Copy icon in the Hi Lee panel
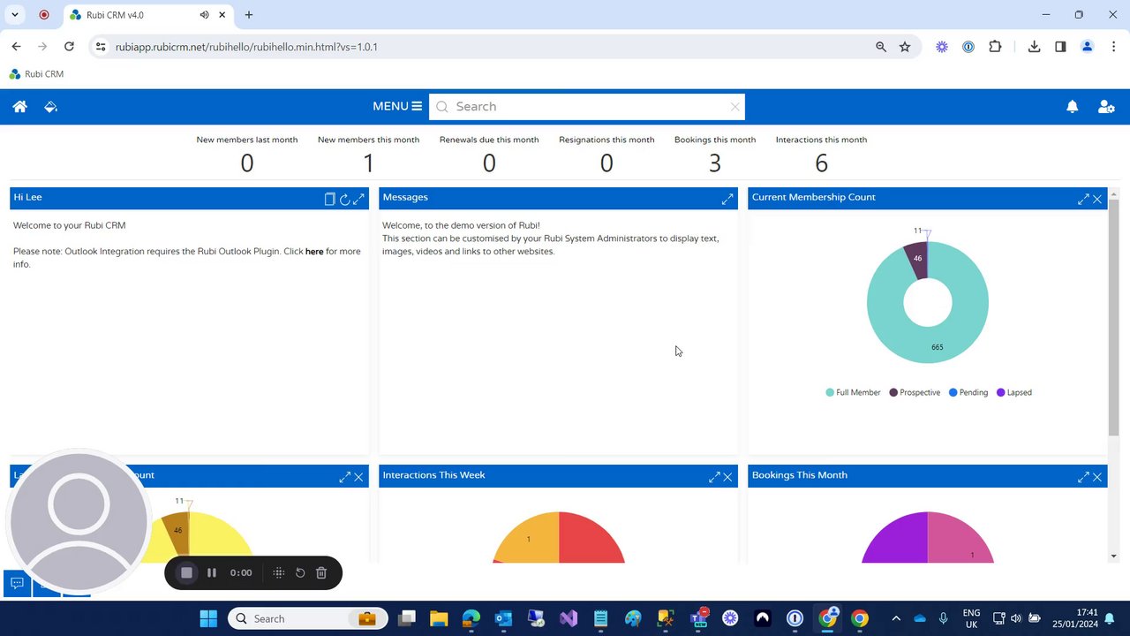Viewport: 1130px width, 636px height. (x=330, y=200)
